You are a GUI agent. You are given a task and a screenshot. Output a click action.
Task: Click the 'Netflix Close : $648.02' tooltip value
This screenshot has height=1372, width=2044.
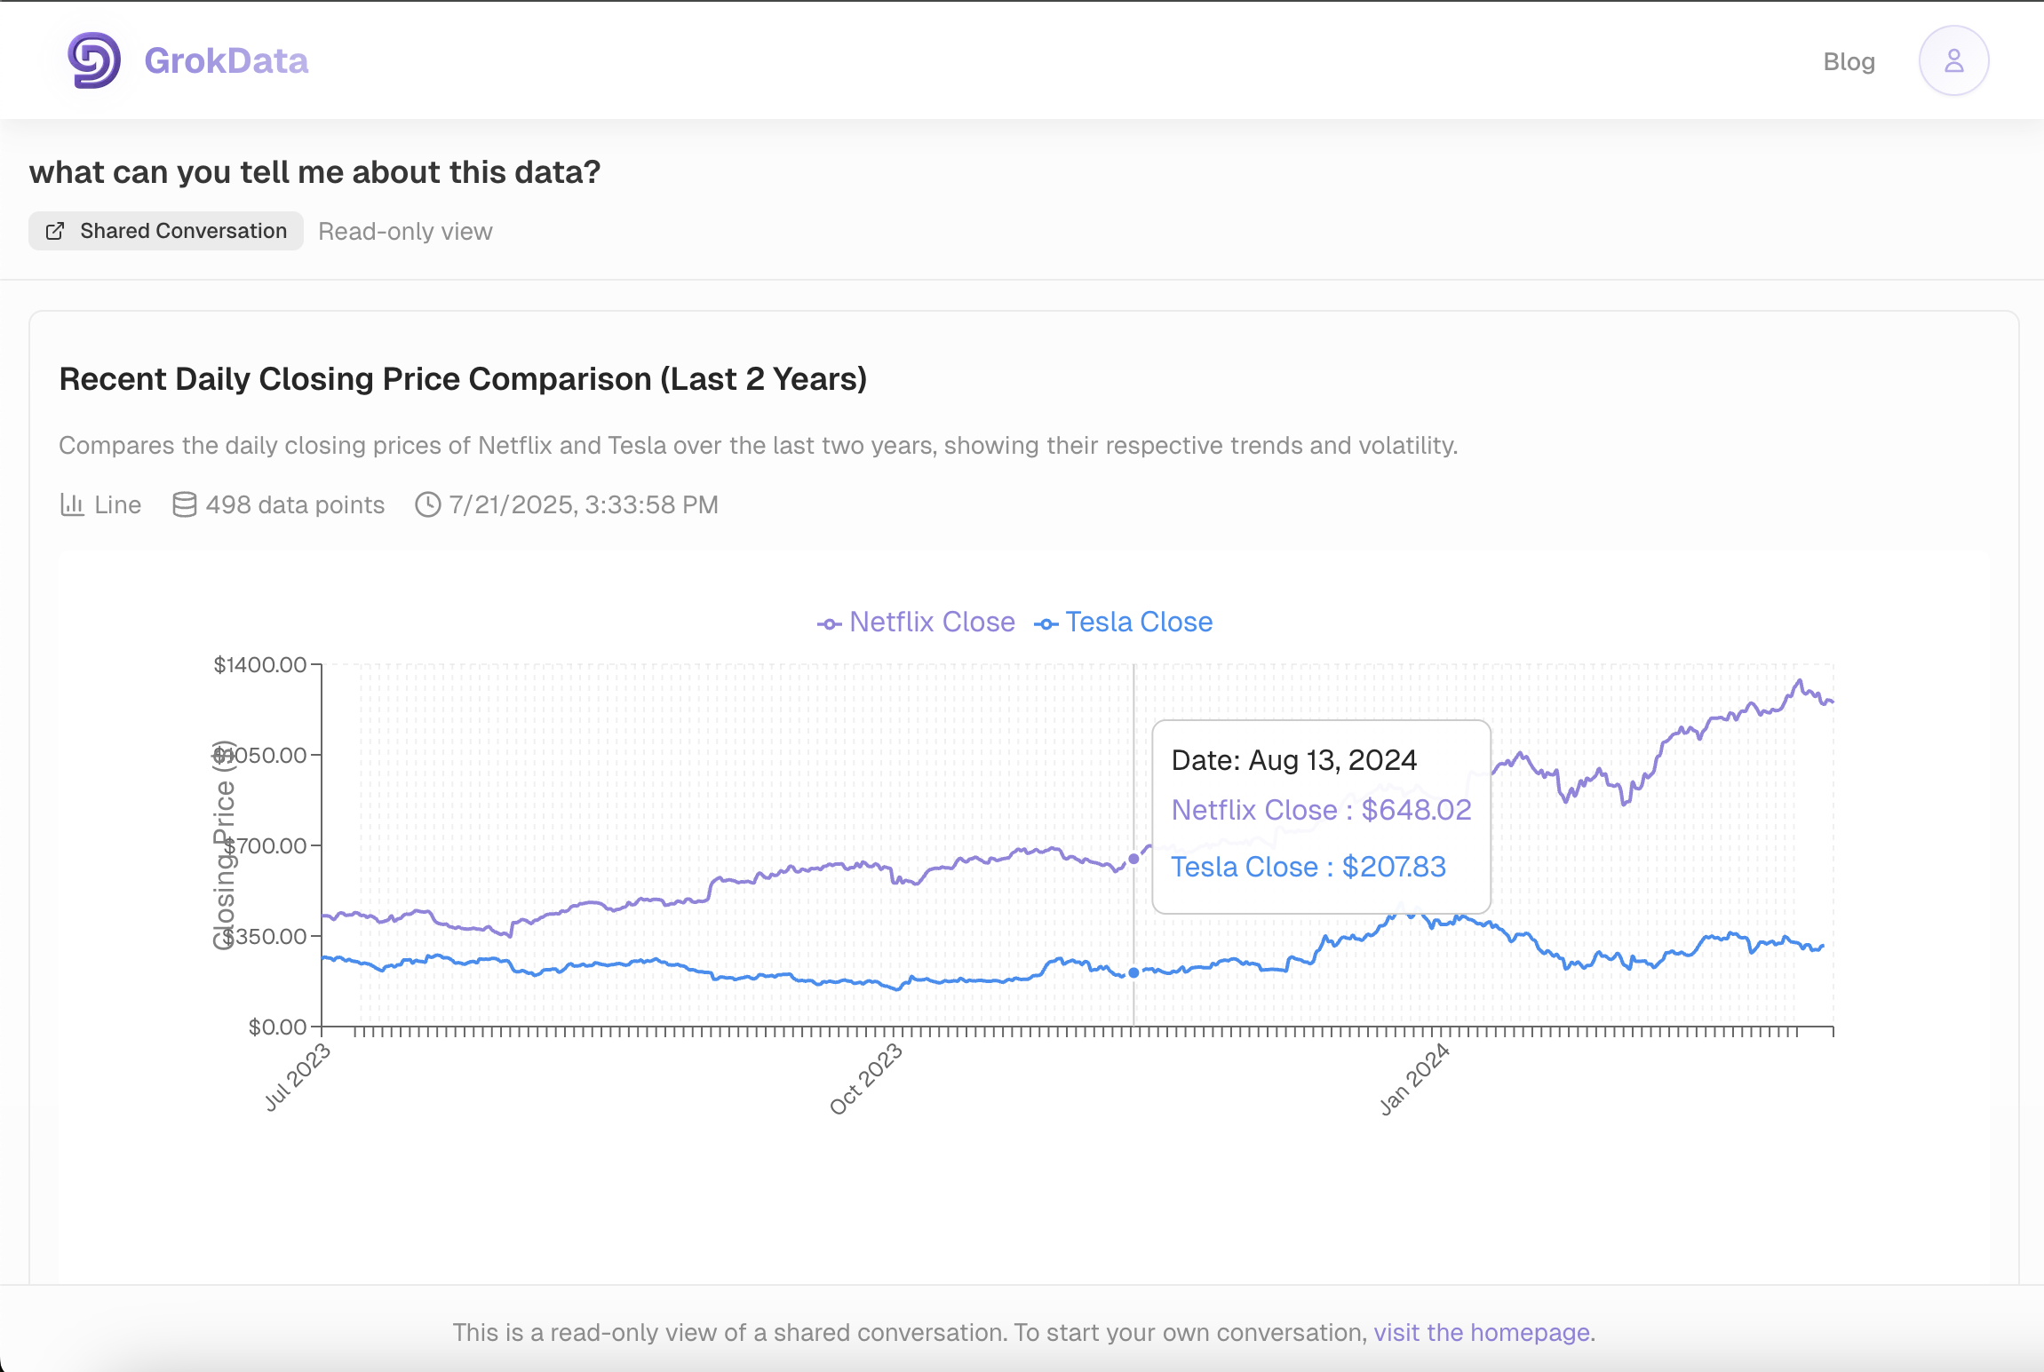[1322, 810]
